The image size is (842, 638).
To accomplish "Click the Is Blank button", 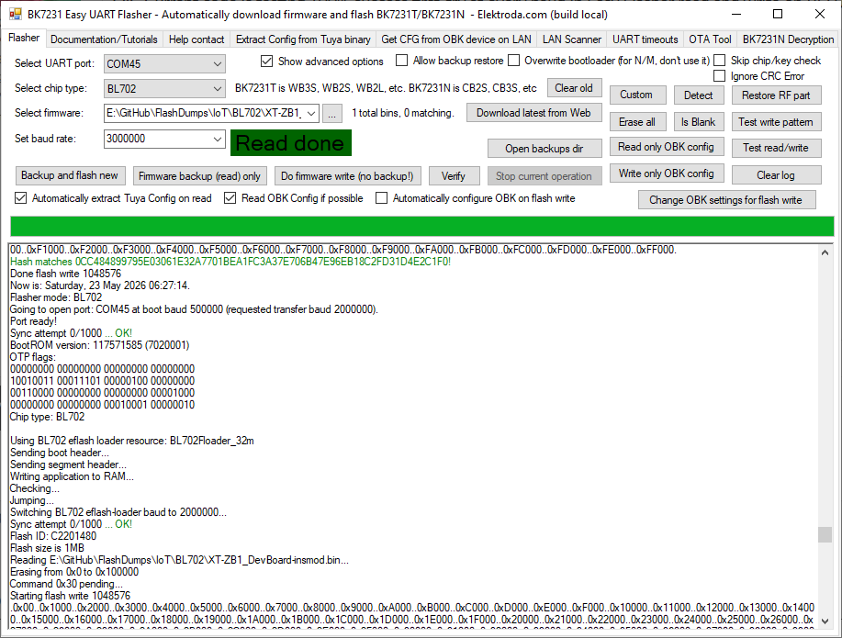I will coord(698,122).
